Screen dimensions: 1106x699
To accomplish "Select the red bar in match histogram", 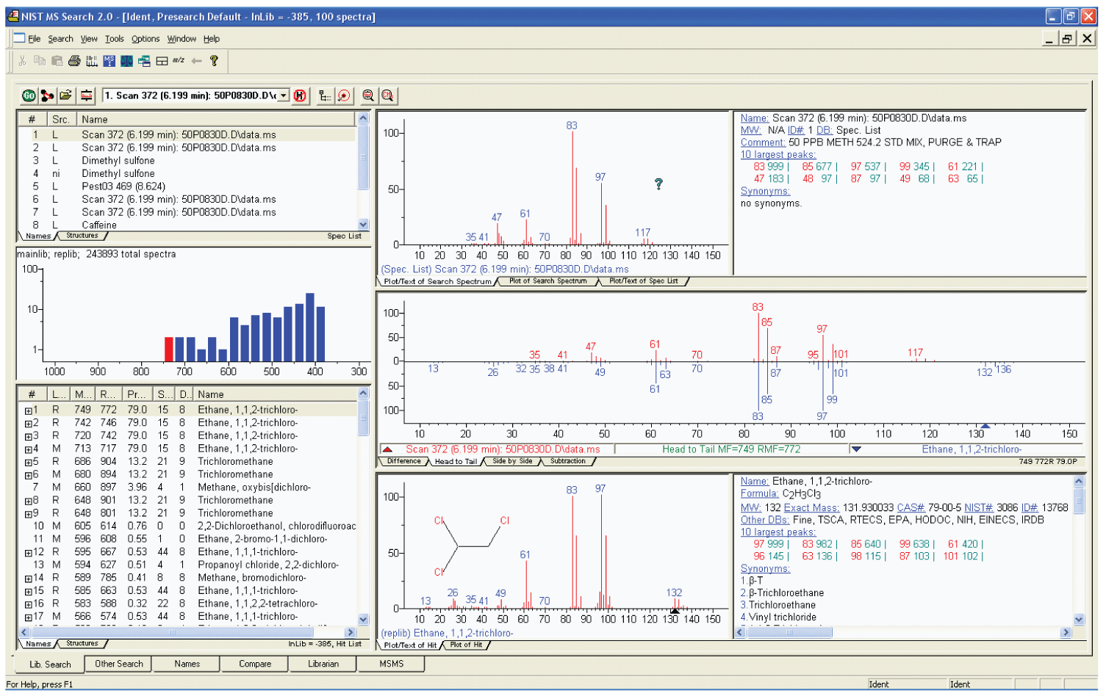I will pos(169,349).
